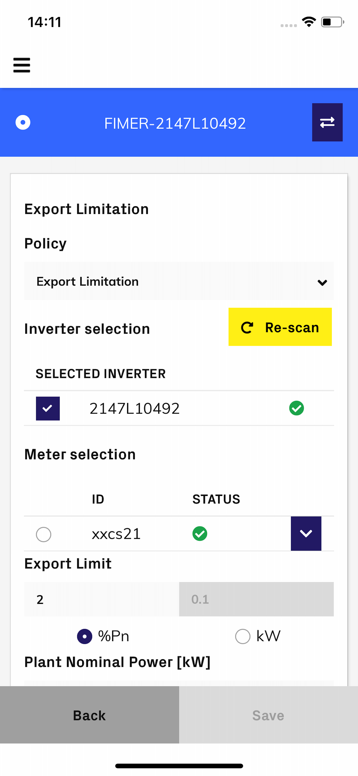This screenshot has height=776, width=358.
Task: Click the Wi-Fi icon in the status bar
Action: point(308,21)
